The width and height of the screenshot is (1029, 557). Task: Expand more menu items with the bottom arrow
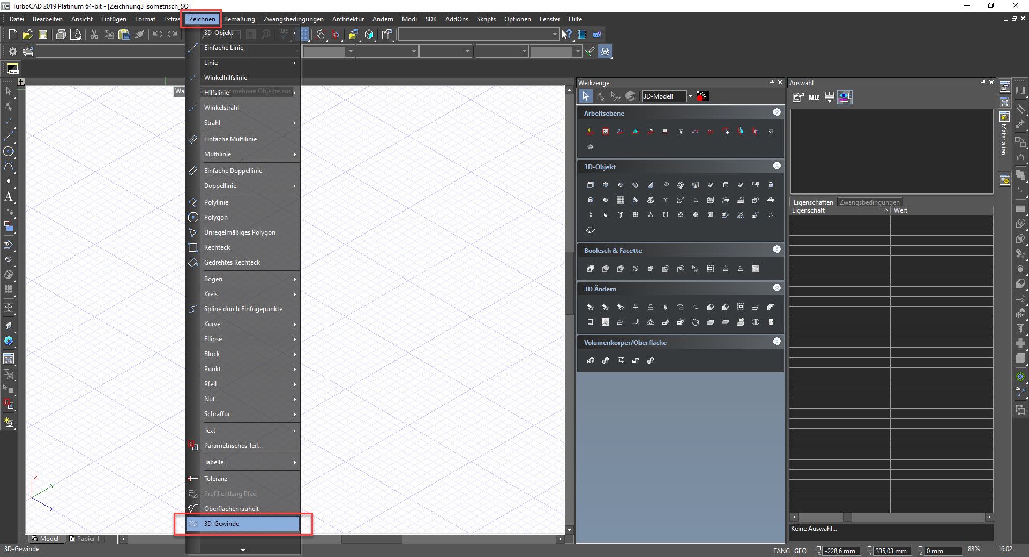coord(243,550)
